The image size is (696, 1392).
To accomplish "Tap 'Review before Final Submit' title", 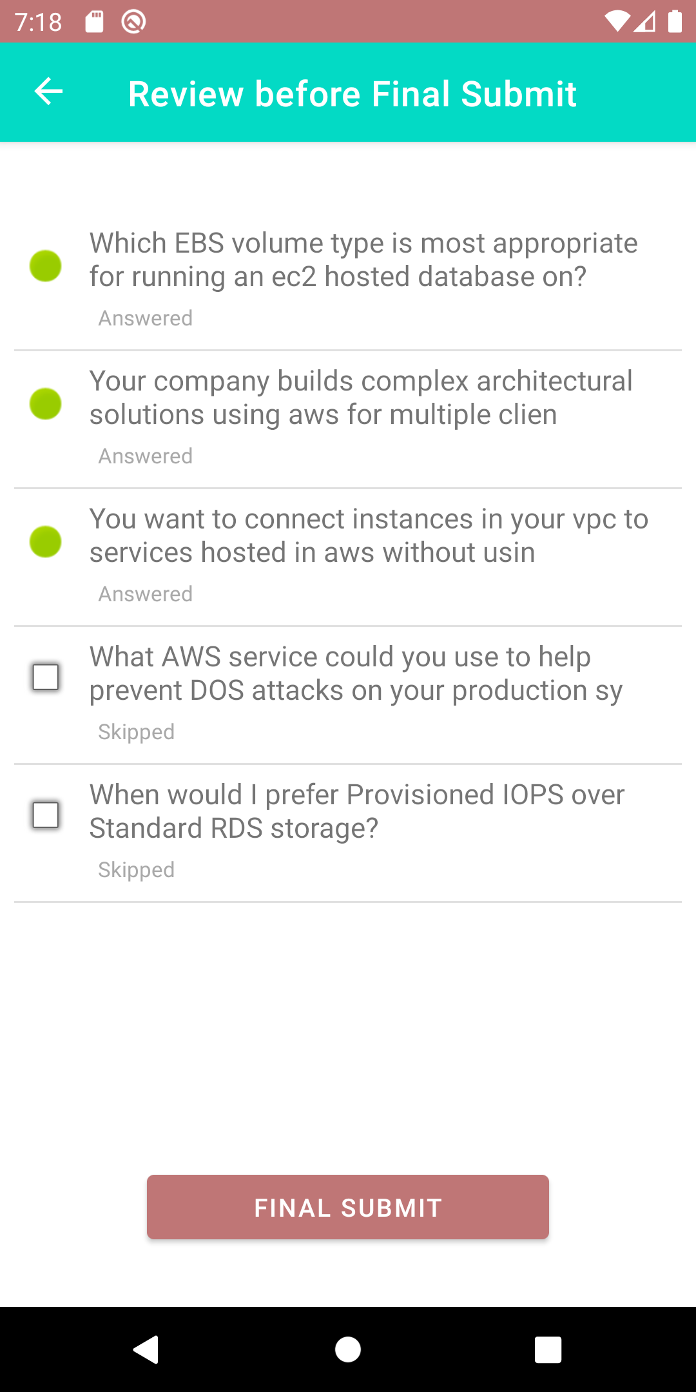I will [352, 93].
